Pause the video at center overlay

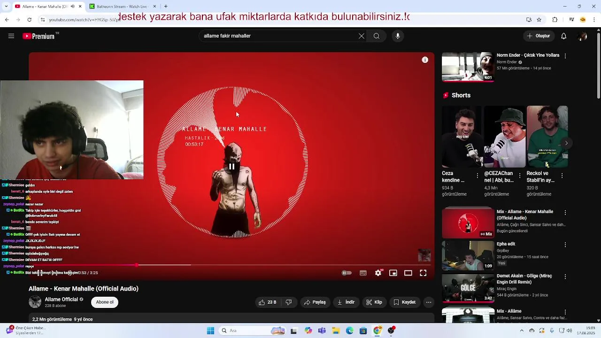231,166
